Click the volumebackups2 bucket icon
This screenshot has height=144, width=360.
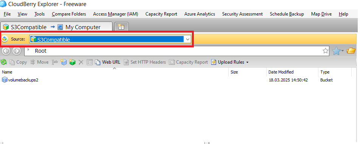5,80
